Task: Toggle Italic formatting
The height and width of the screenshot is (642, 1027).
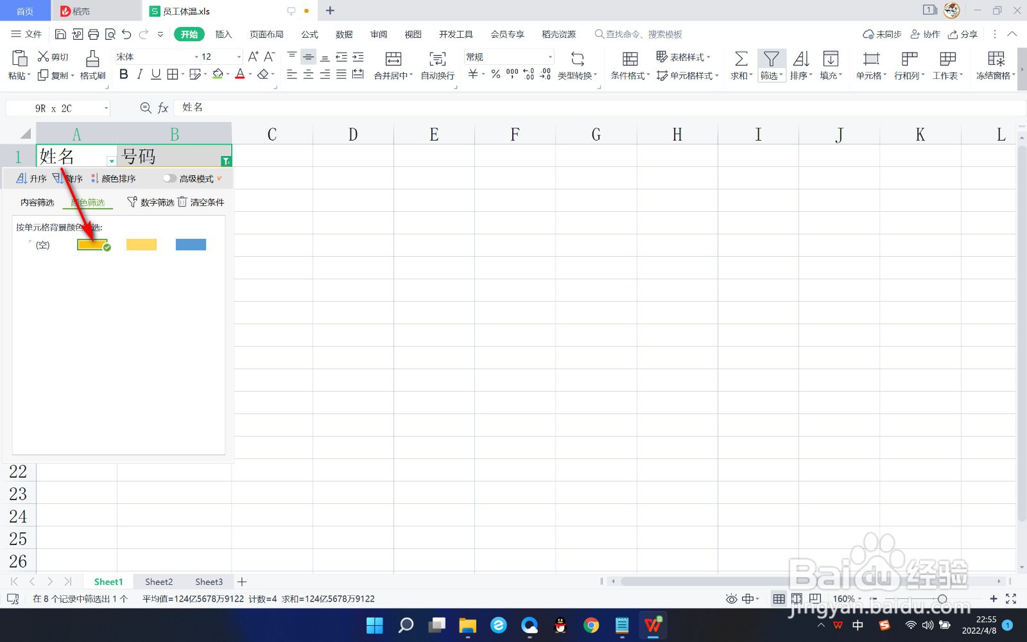Action: (x=139, y=74)
